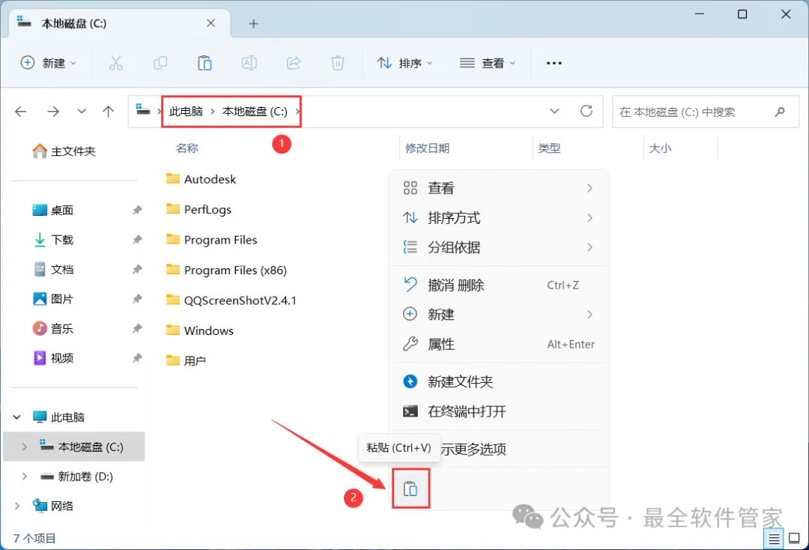Click the search magnifier icon
Viewport: 809px width, 550px height.
(x=780, y=112)
